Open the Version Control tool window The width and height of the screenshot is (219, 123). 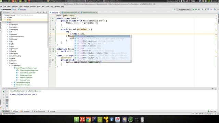coord(39,111)
